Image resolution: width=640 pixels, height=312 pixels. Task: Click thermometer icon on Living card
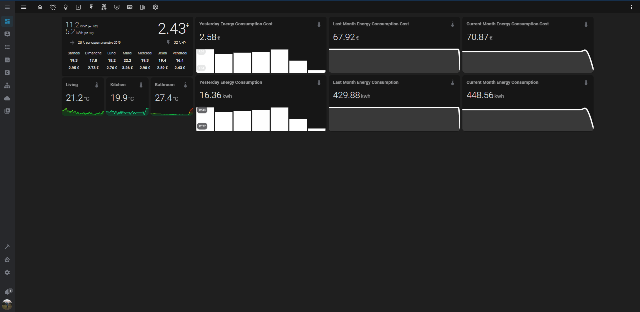(96, 85)
